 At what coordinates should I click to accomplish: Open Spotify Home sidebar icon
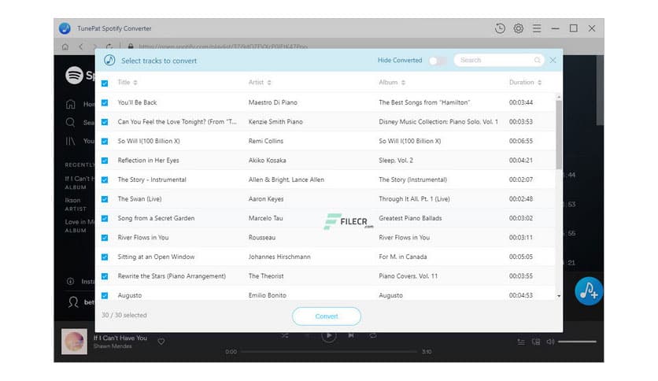[x=71, y=104]
